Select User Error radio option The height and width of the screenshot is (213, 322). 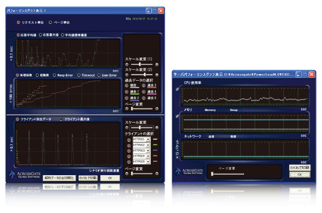(x=99, y=75)
